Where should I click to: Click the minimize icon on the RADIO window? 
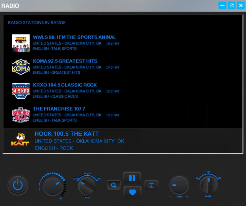pyautogui.click(x=222, y=5)
